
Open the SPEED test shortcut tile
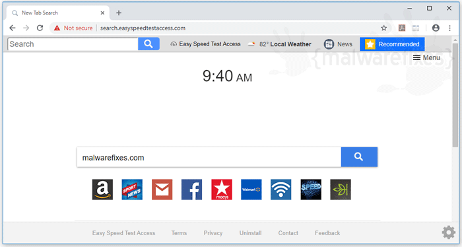311,190
